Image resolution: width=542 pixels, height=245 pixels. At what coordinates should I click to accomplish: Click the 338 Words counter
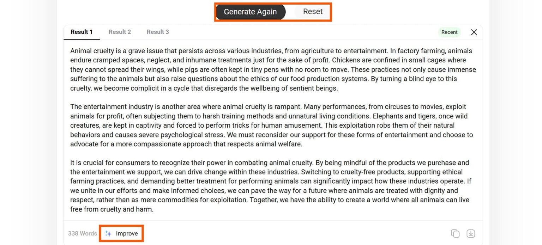coord(82,233)
